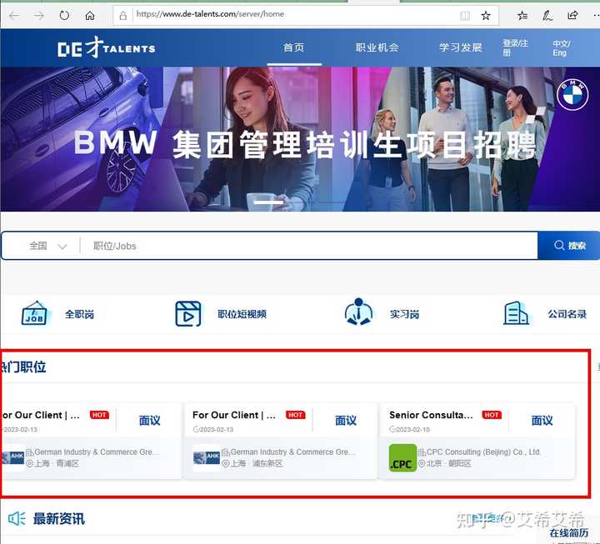This screenshot has height=544, width=600.
Task: Click the browser back arrow
Action: tap(14, 16)
